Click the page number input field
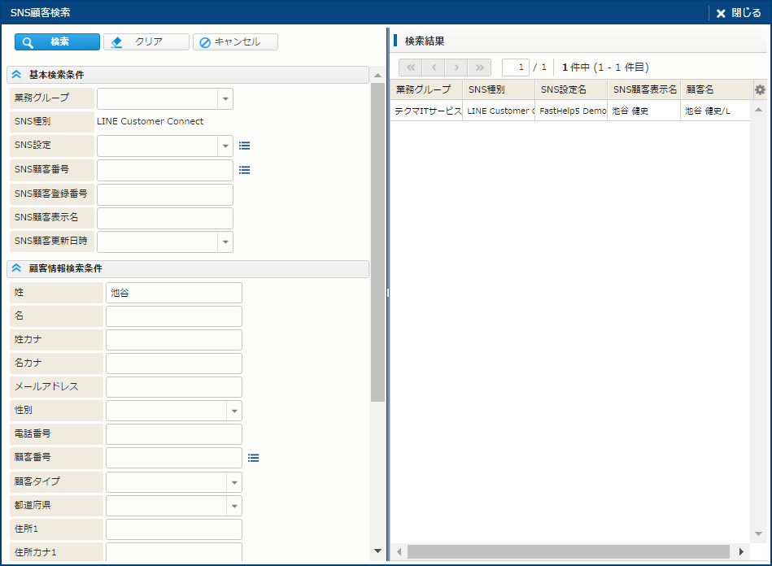Screen dimensions: 772x566 coord(516,67)
